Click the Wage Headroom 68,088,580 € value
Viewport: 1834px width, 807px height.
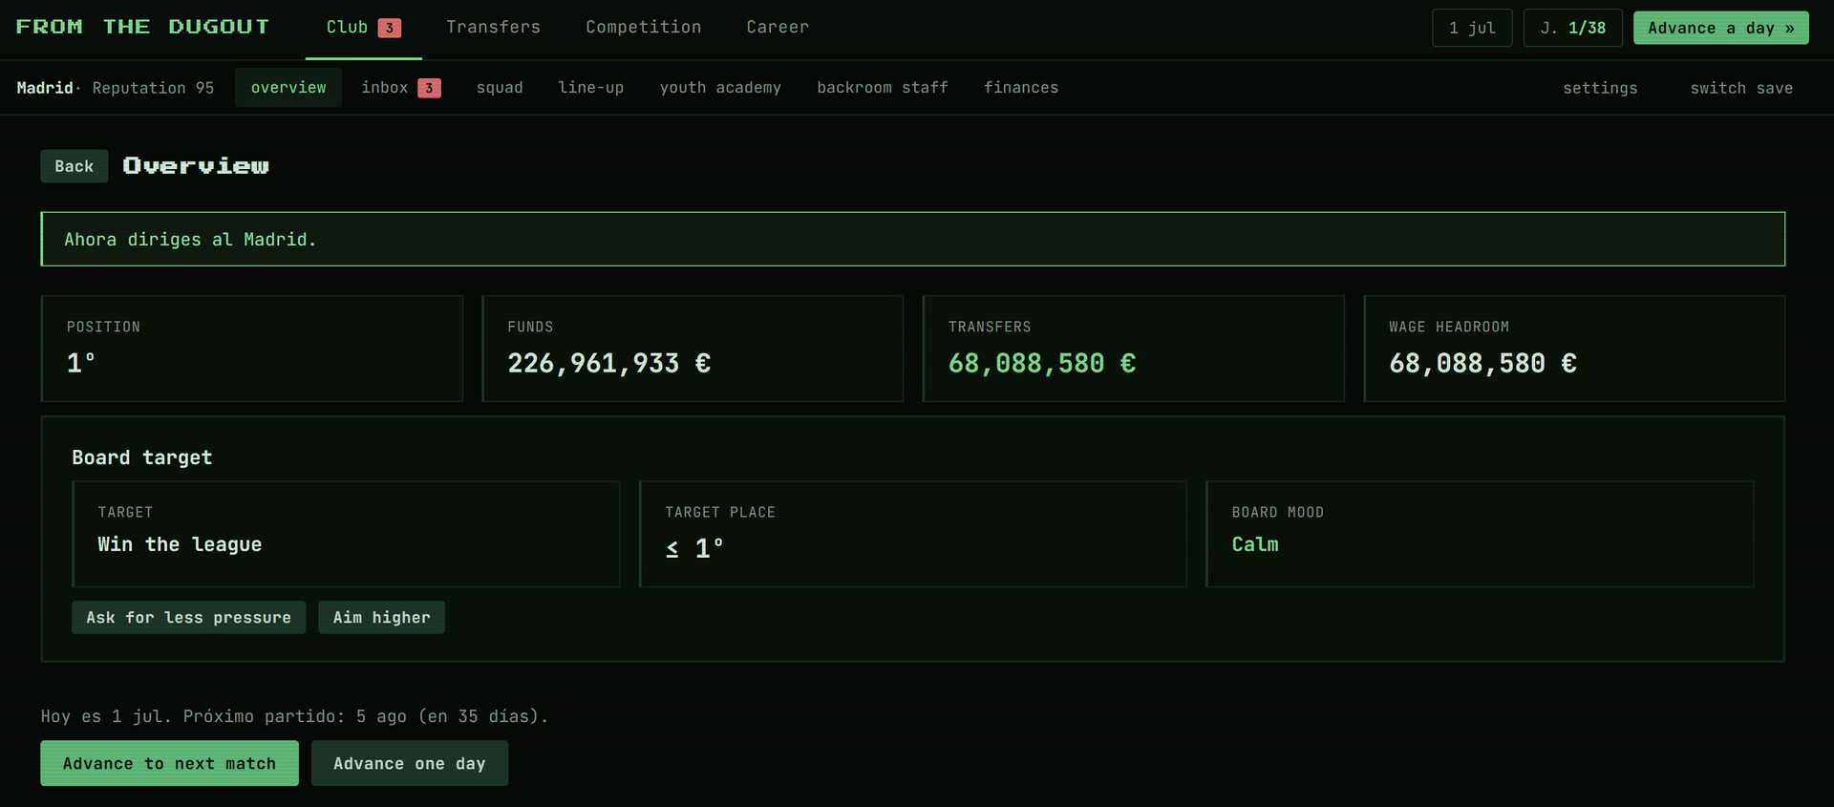1482,363
